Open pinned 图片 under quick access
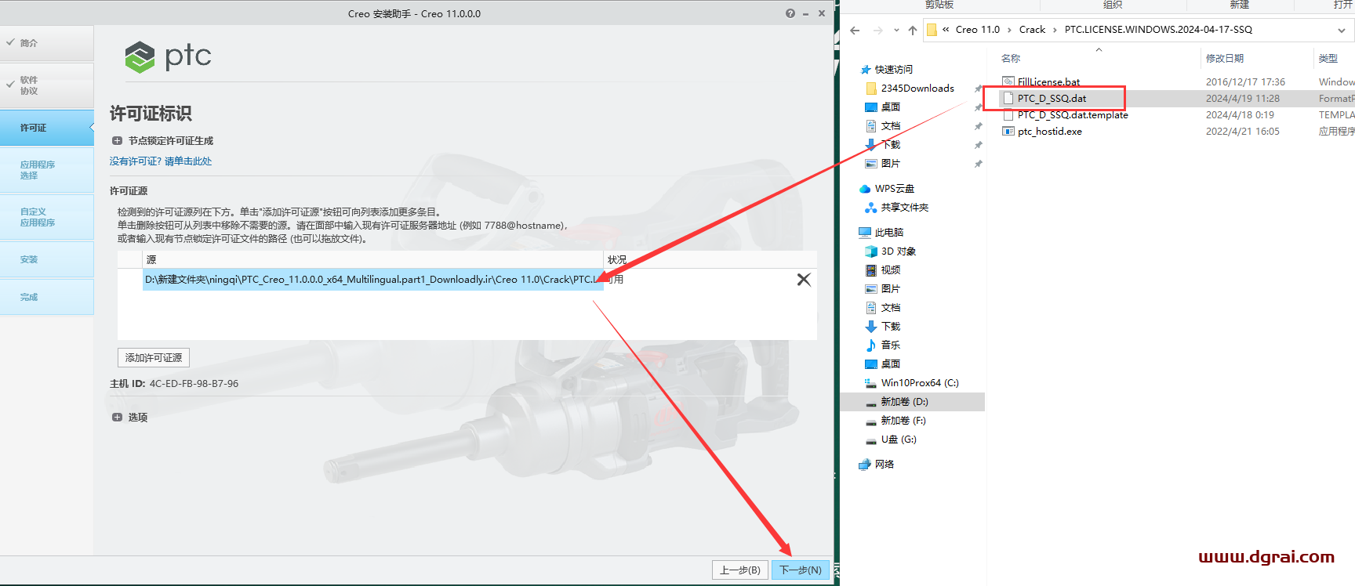1355x586 pixels. (x=890, y=164)
